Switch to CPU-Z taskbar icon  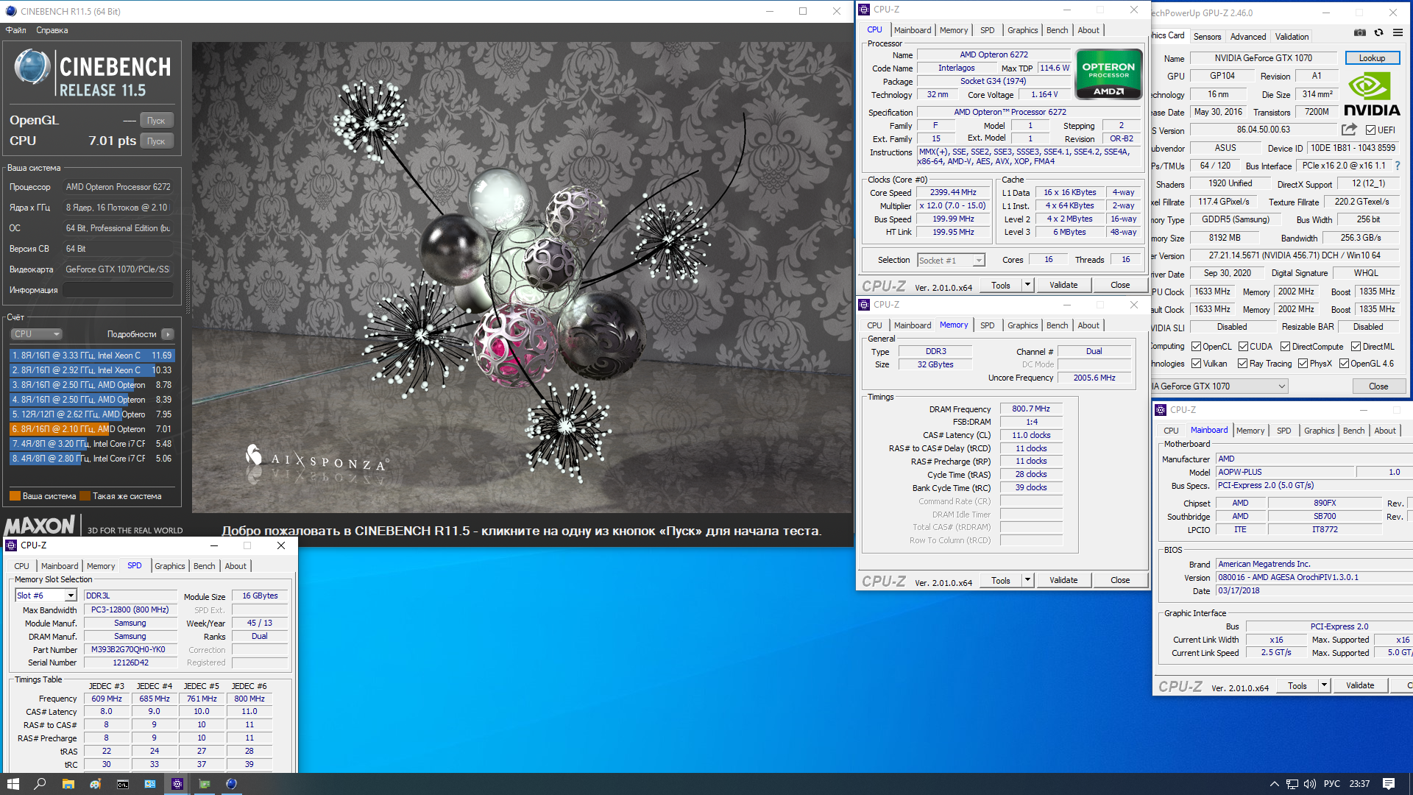coord(177,784)
